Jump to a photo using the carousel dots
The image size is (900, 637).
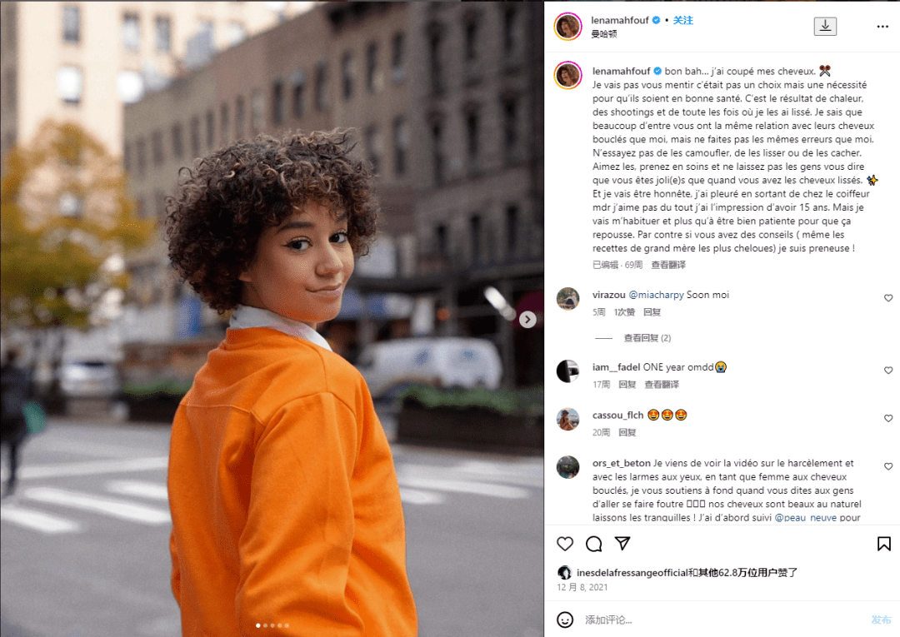coord(272,625)
